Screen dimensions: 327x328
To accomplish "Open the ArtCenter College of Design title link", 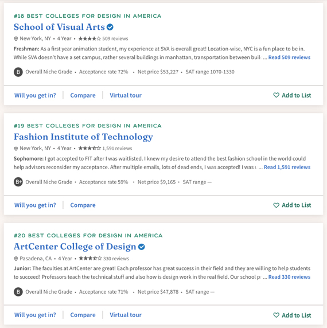I will [75, 247].
